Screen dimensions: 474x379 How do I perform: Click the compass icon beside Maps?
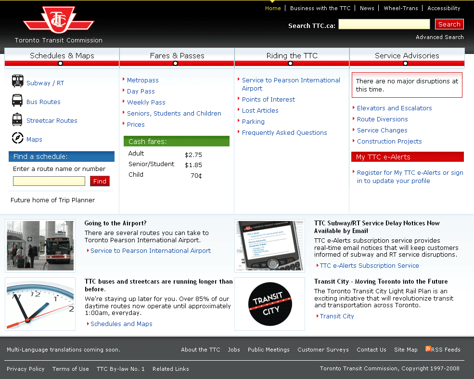coord(17,138)
